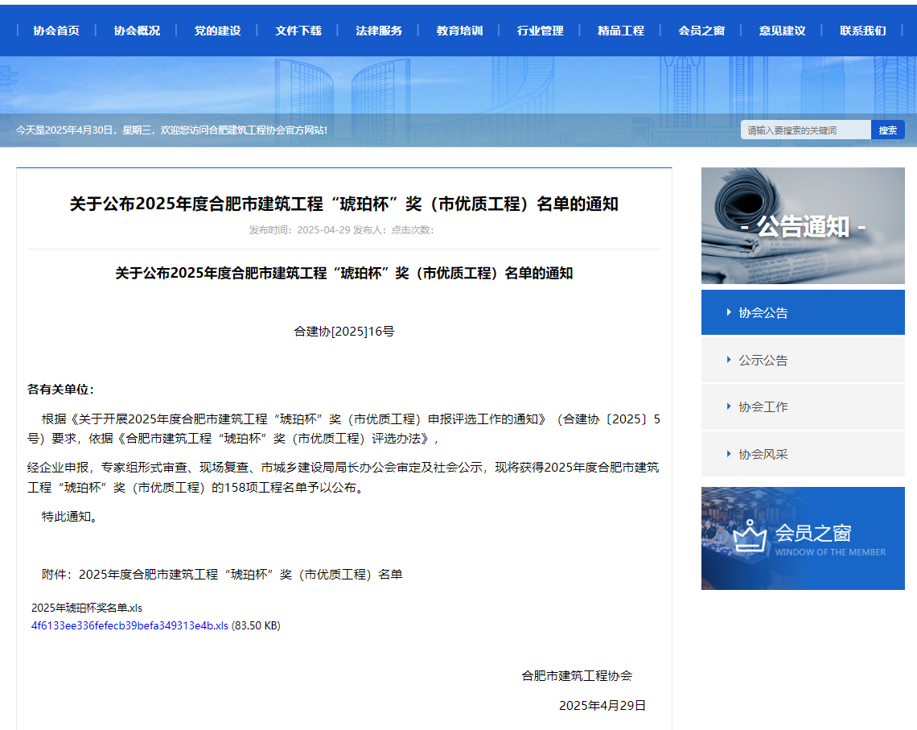Click the 各有关单位： salutation
Viewport: 917px width, 730px height.
(61, 389)
